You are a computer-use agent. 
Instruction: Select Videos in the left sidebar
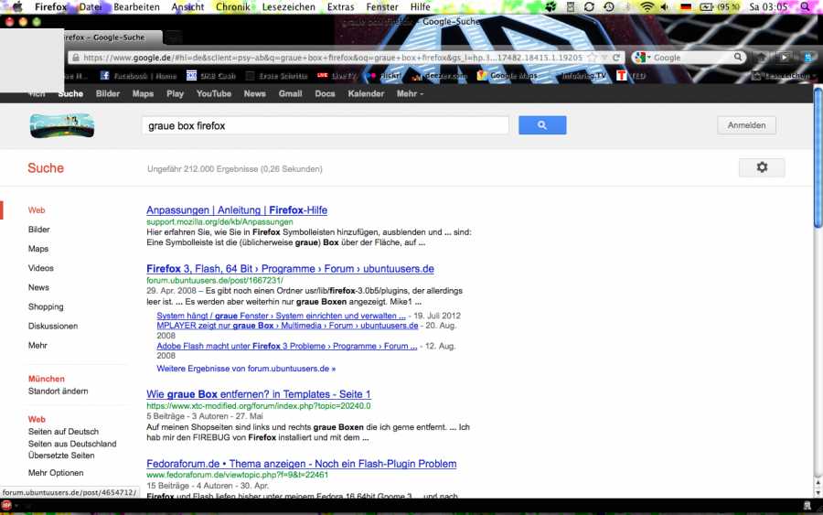41,268
